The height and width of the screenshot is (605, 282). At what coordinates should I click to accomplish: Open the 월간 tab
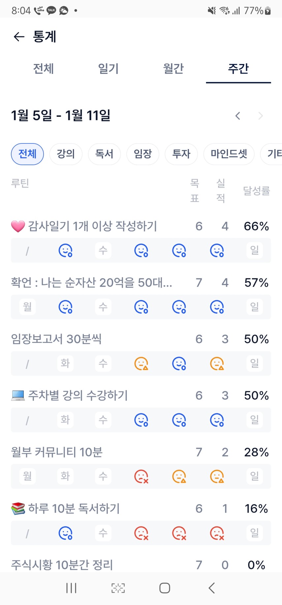[173, 69]
